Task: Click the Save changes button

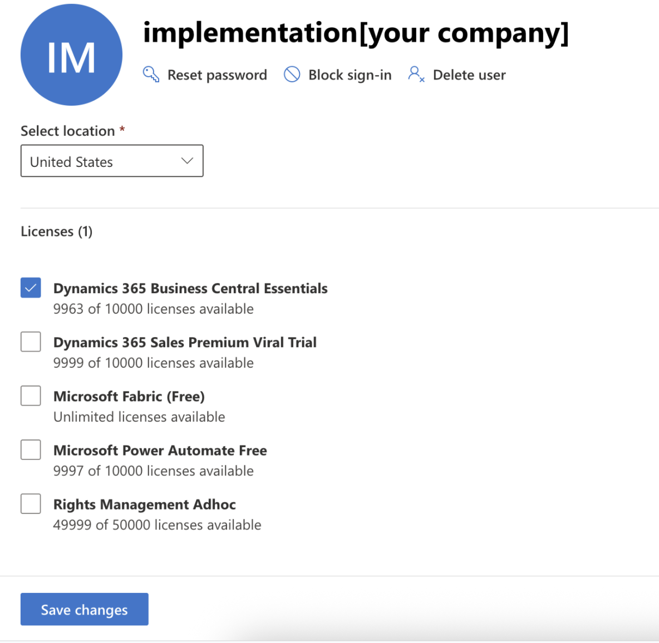Action: (85, 610)
